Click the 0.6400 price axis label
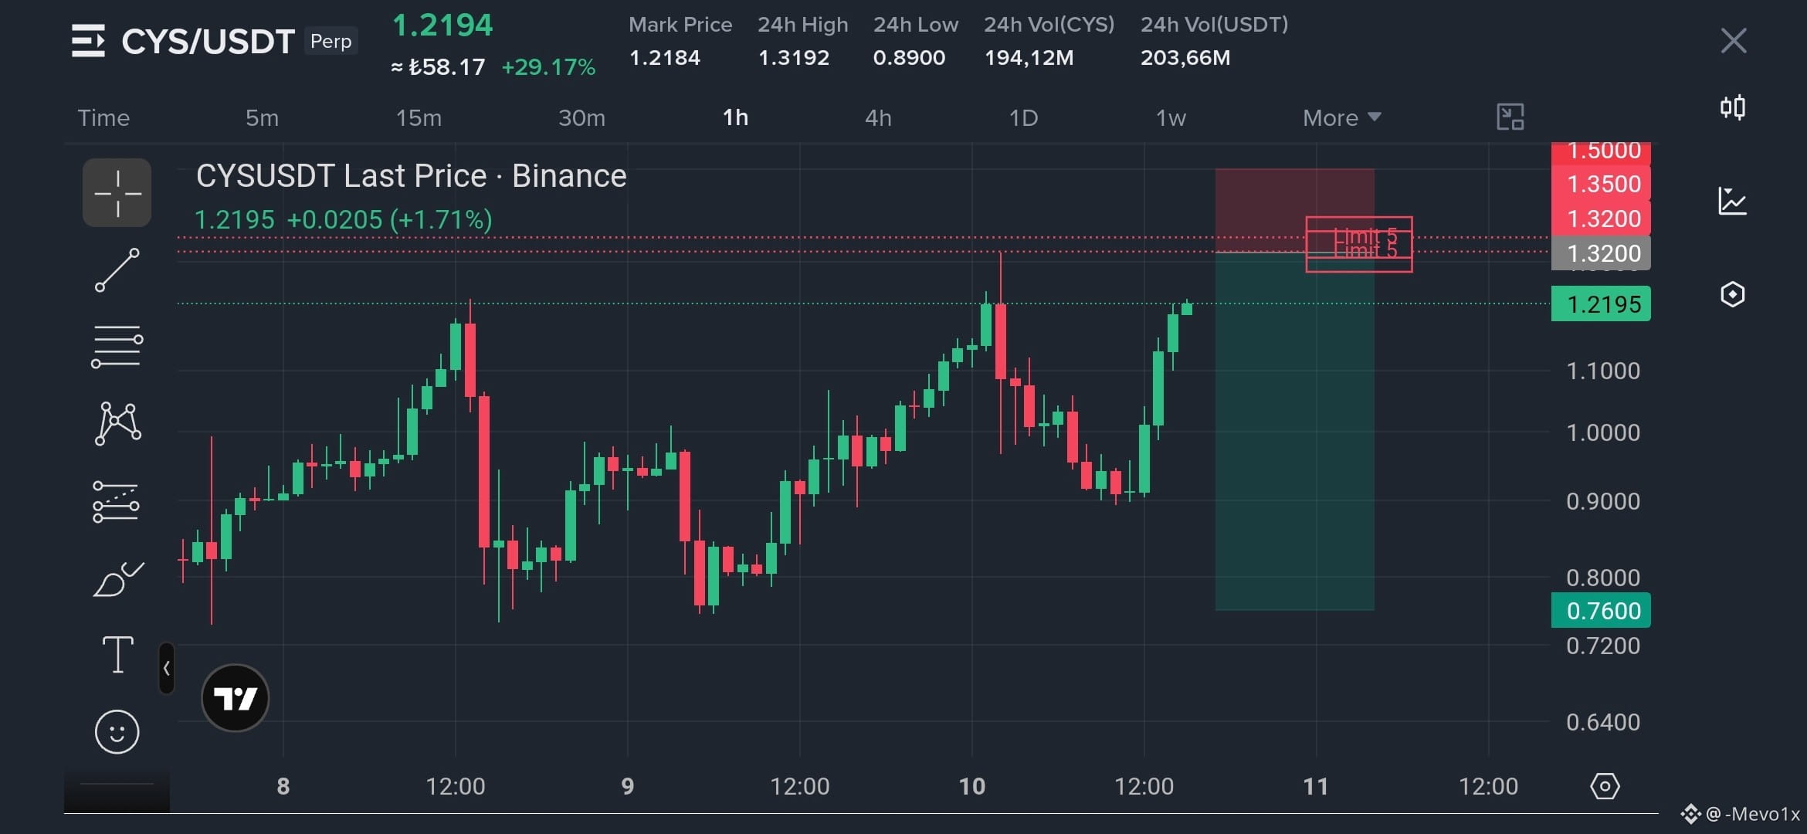Viewport: 1807px width, 834px height. (1603, 722)
